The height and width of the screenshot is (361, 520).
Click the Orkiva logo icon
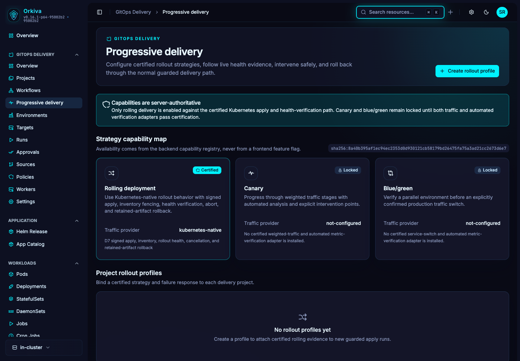coord(14,15)
